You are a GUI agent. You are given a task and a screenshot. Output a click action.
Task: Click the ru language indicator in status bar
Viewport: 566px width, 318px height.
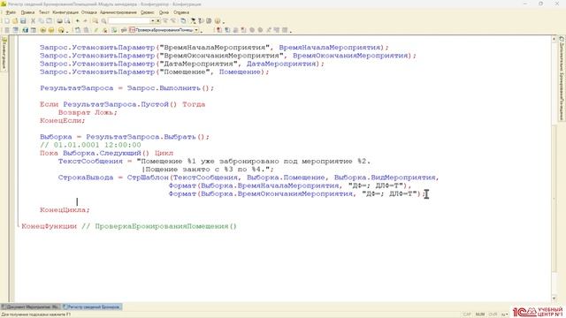[504, 314]
